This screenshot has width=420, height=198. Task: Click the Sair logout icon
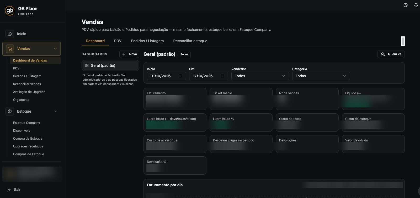click(x=9, y=190)
